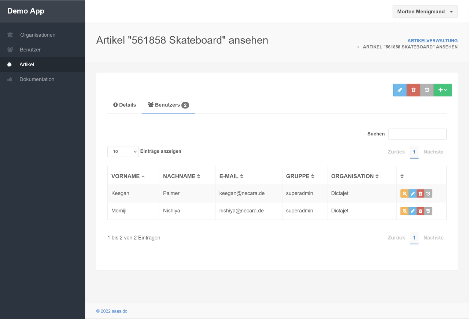469x319 pixels.
Task: Open history for Momiji Nishiya's row
Action: [x=428, y=211]
